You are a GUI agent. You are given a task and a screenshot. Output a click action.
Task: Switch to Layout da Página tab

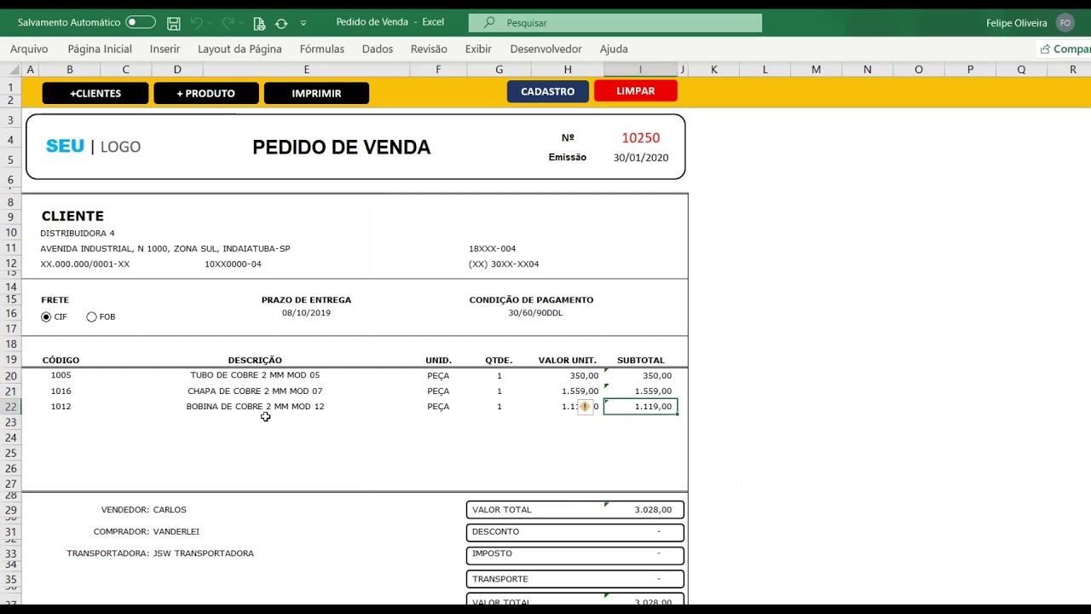point(240,49)
